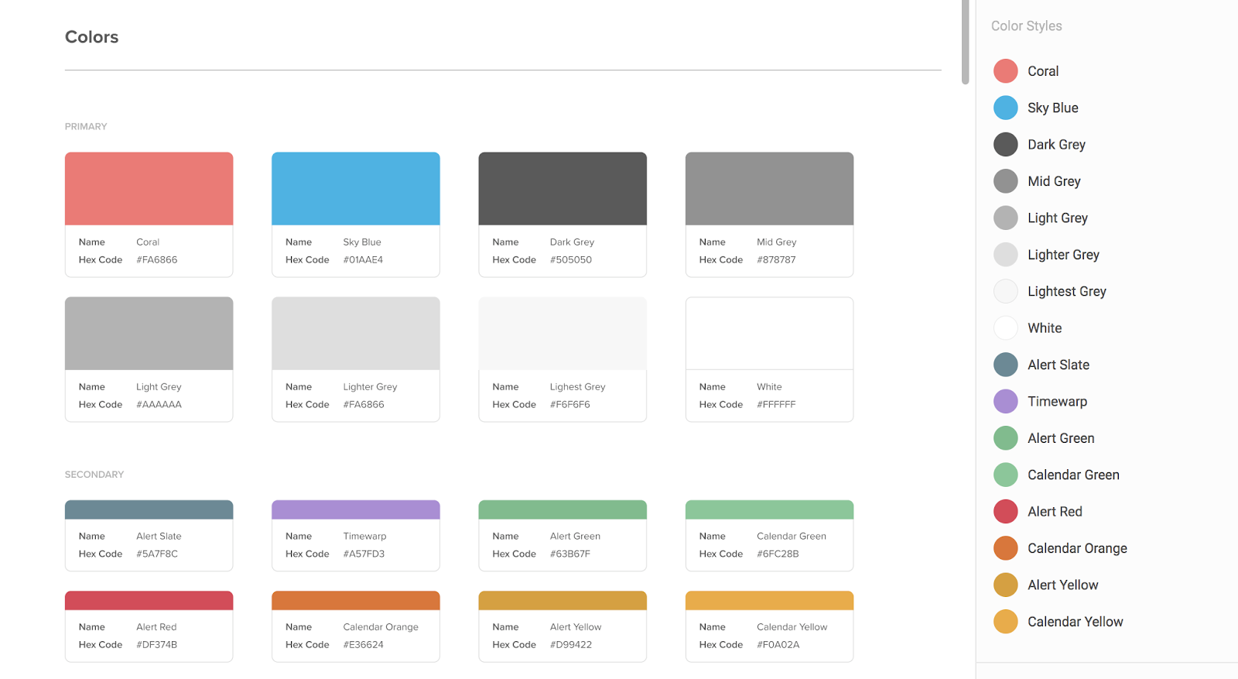Screen dimensions: 1238x679
Task: Click the Calendar Orange name in its card
Action: click(x=381, y=627)
